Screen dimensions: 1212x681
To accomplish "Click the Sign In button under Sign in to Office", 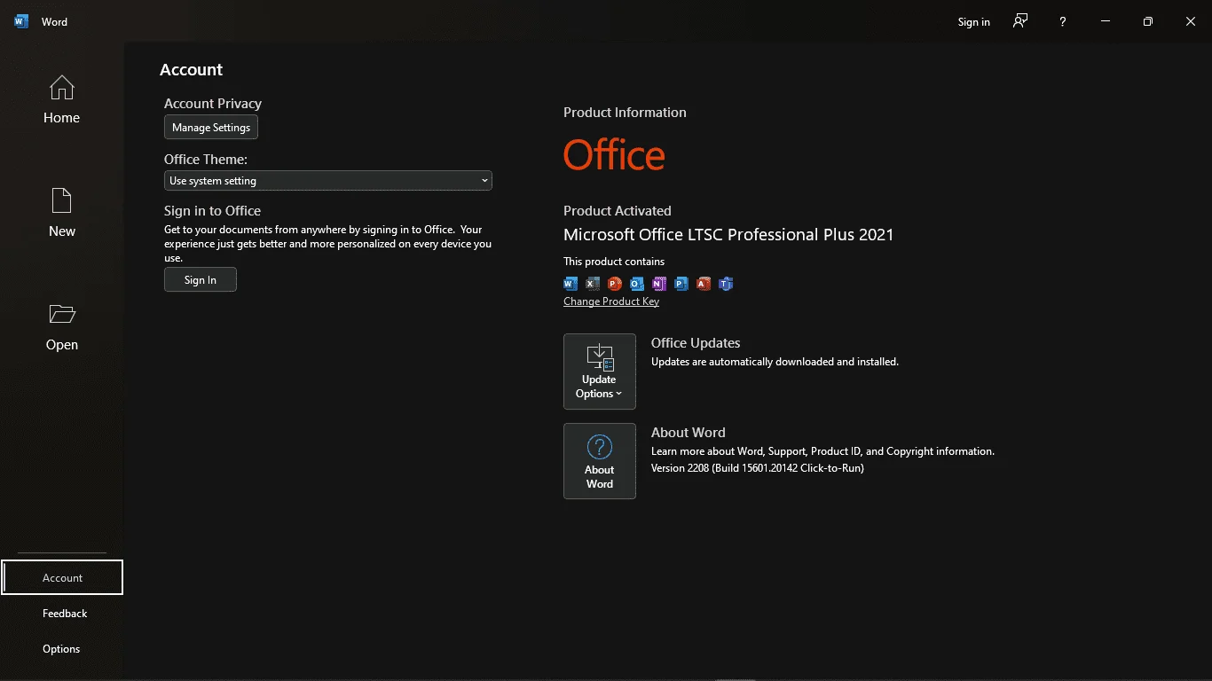I will coord(201,279).
